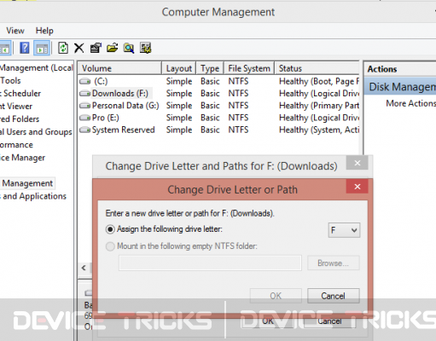This screenshot has height=341, width=436.
Task: Select the Pro (E:) volume row
Action: 219,118
